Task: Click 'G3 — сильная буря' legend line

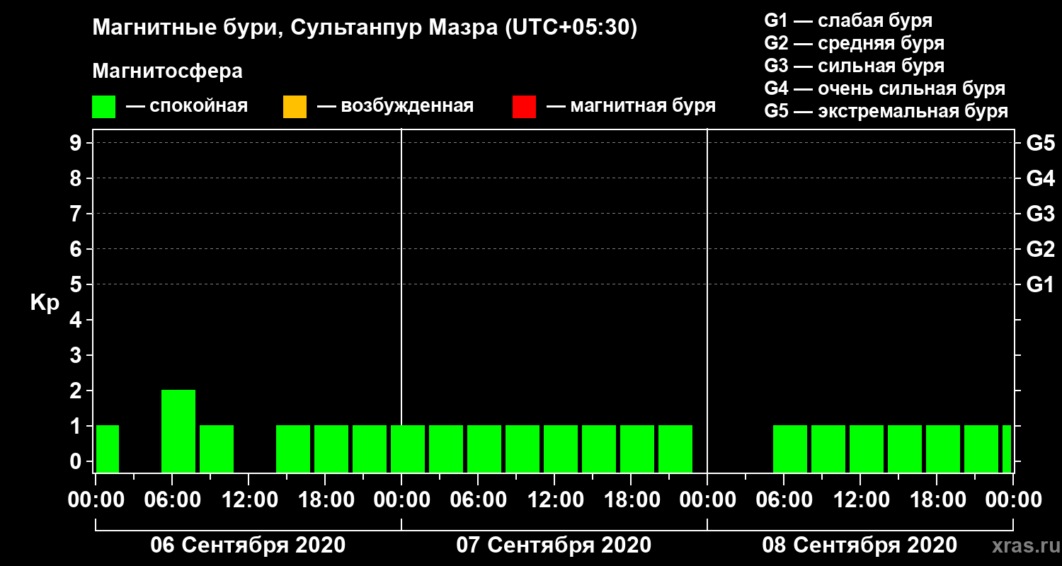Action: (x=855, y=66)
